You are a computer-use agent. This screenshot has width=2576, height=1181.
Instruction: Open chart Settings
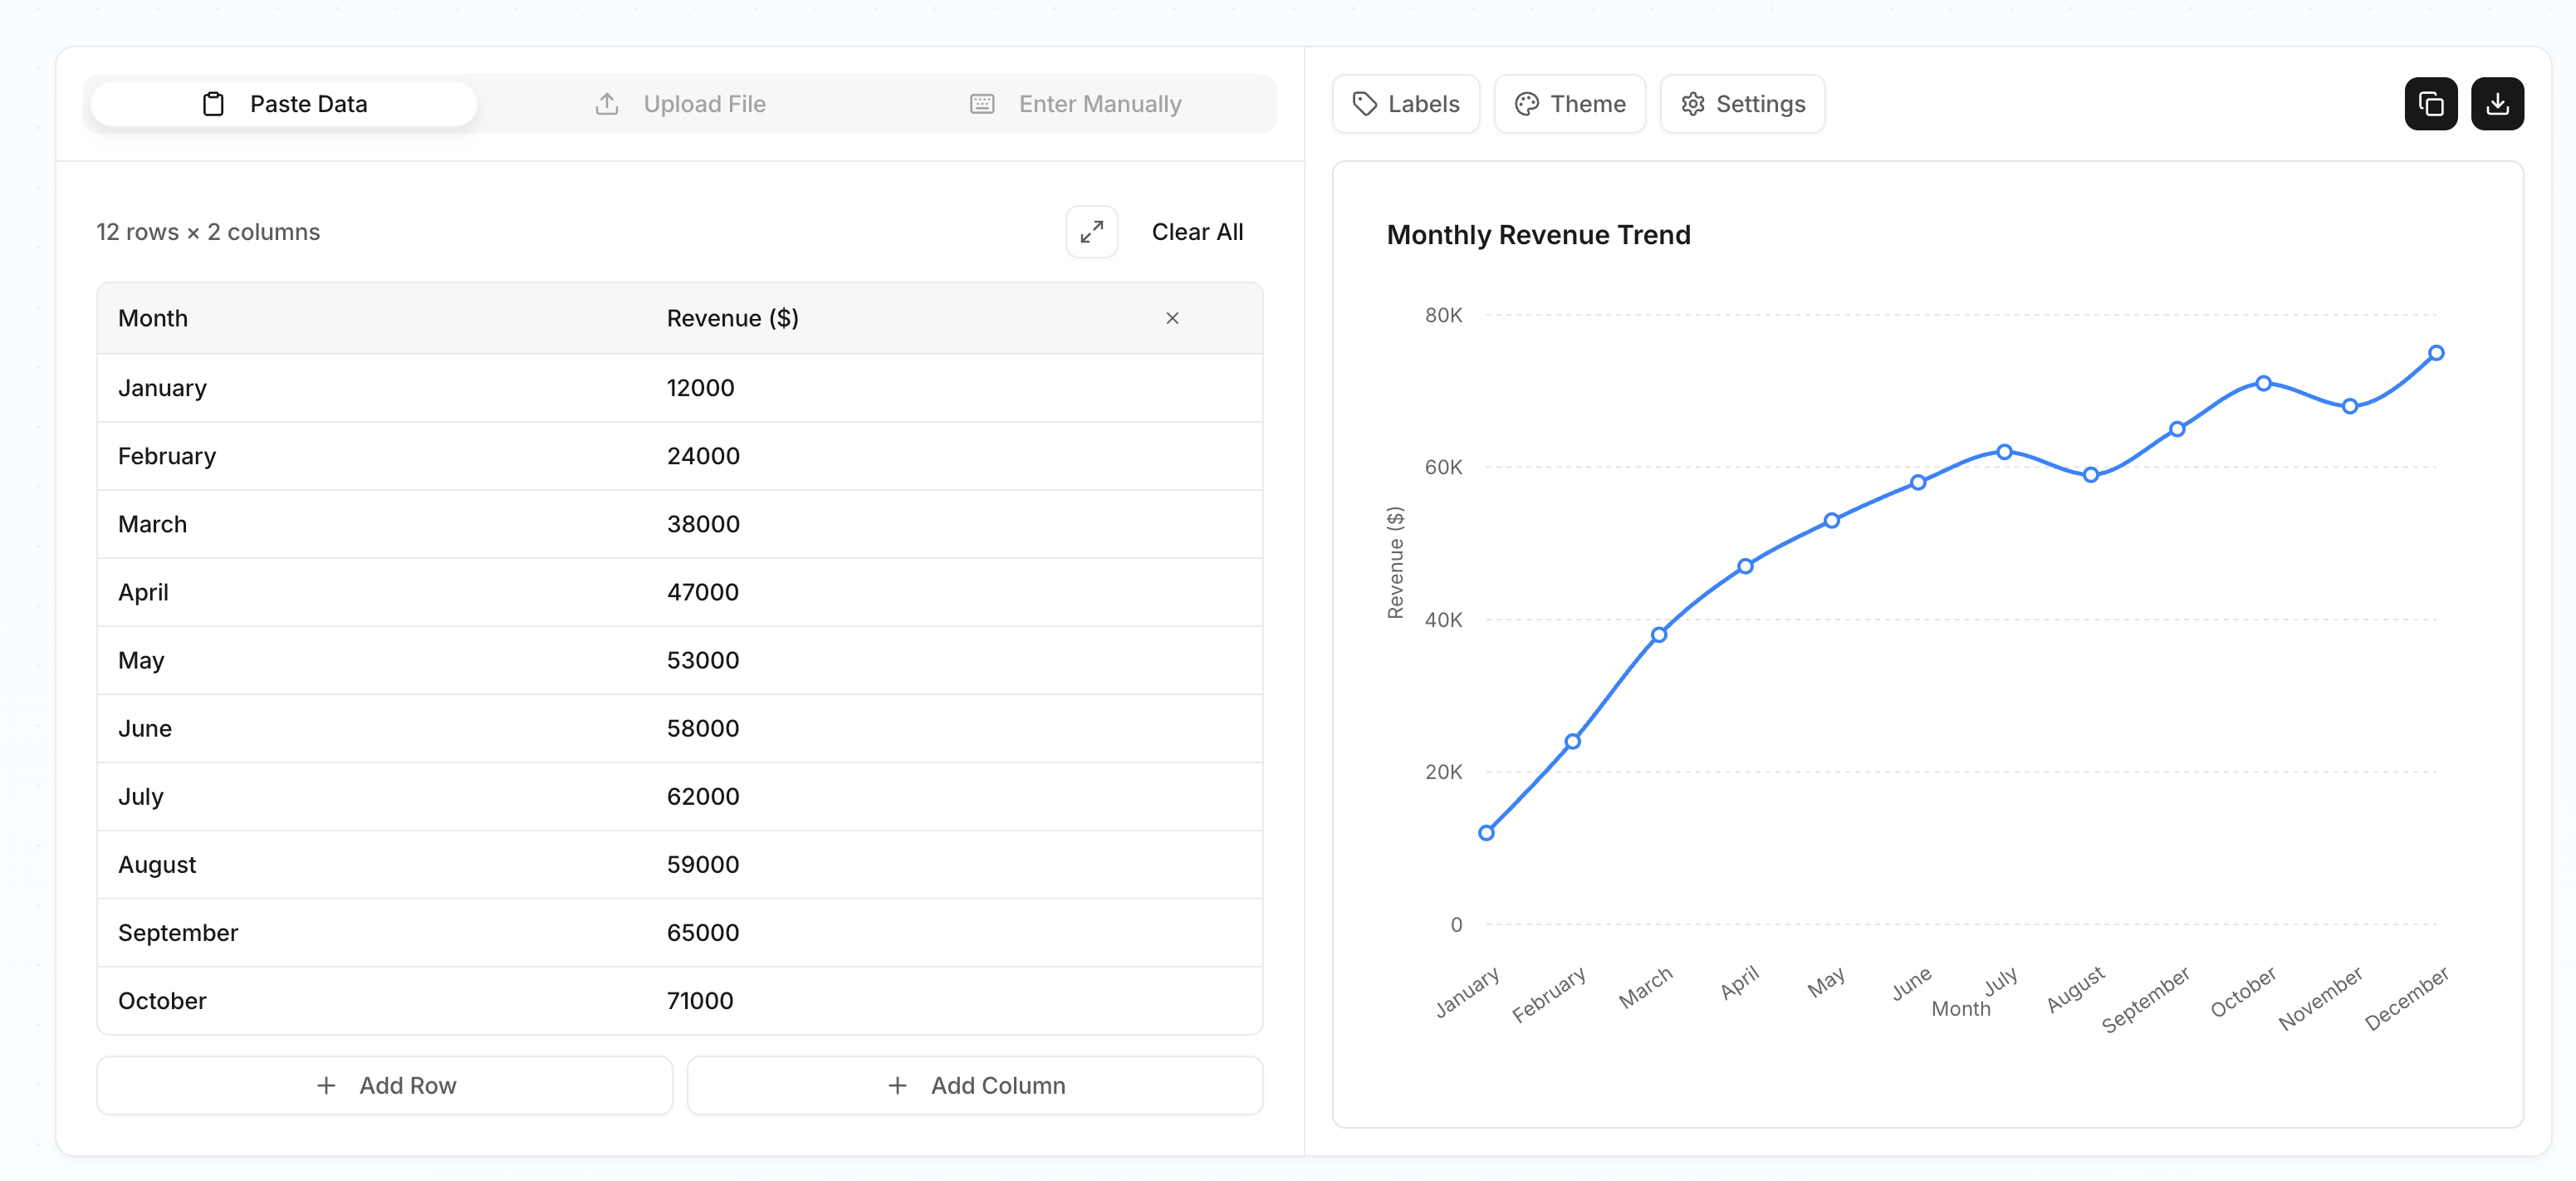(x=1742, y=103)
